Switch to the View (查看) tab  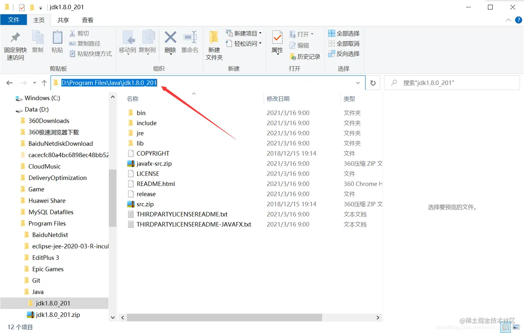point(87,20)
